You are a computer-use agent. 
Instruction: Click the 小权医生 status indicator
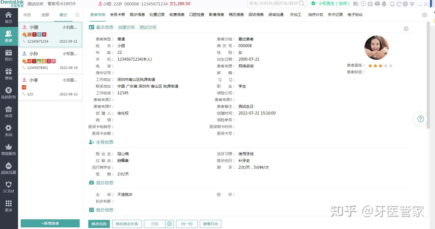pyautogui.click(x=330, y=4)
